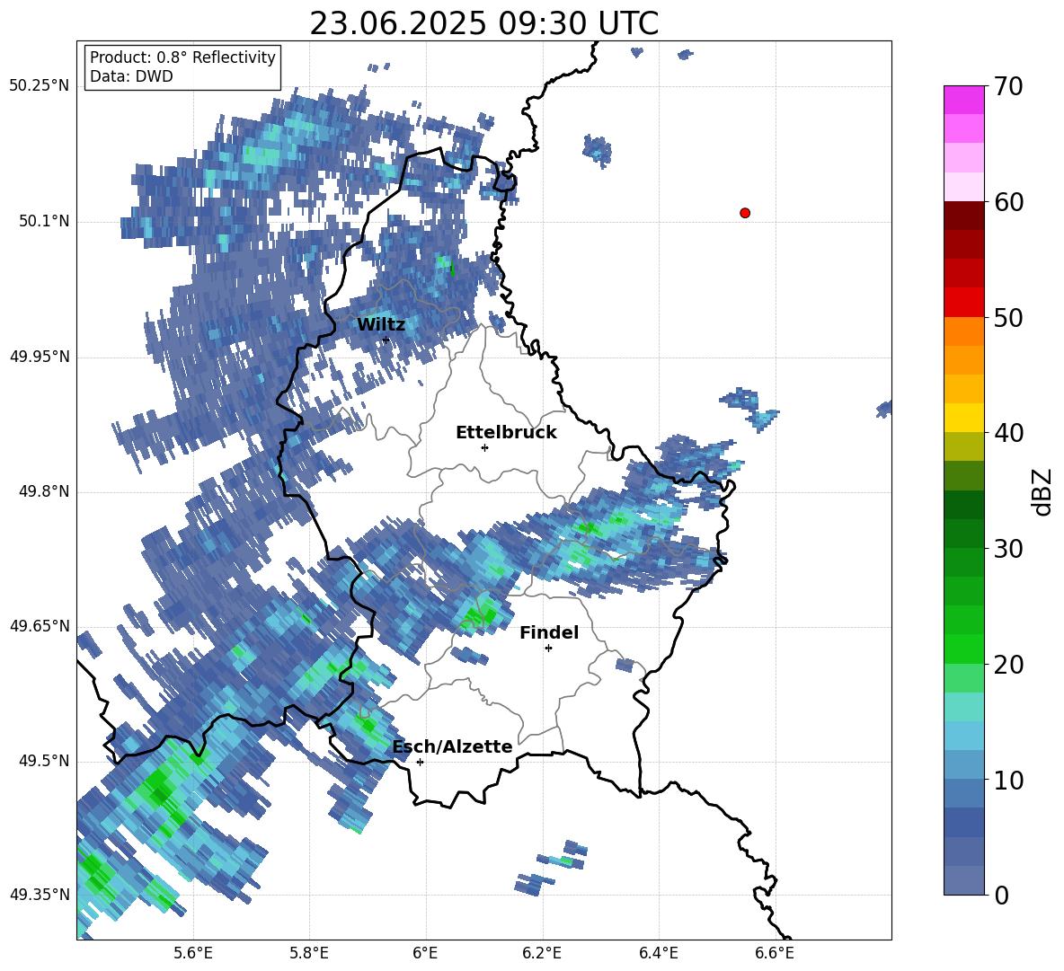Image resolution: width=1064 pixels, height=971 pixels.
Task: Click the 49.8°N latitude label
Action: [43, 491]
